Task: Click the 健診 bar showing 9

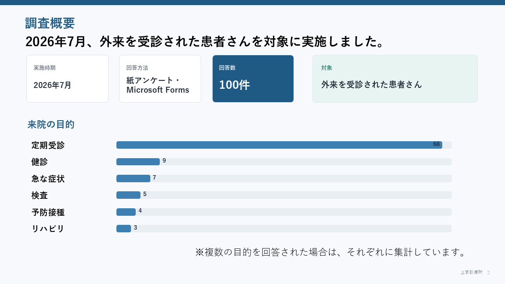Action: [138, 162]
